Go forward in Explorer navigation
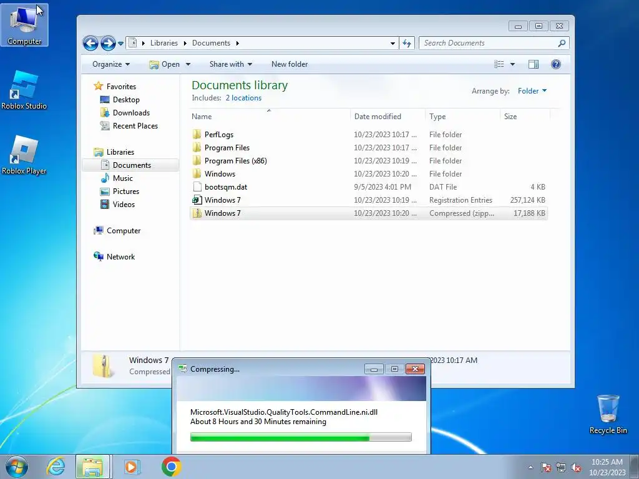The height and width of the screenshot is (479, 639). pyautogui.click(x=108, y=43)
